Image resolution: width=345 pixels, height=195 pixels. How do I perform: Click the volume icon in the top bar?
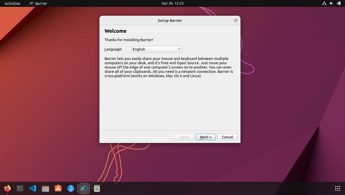332,3
